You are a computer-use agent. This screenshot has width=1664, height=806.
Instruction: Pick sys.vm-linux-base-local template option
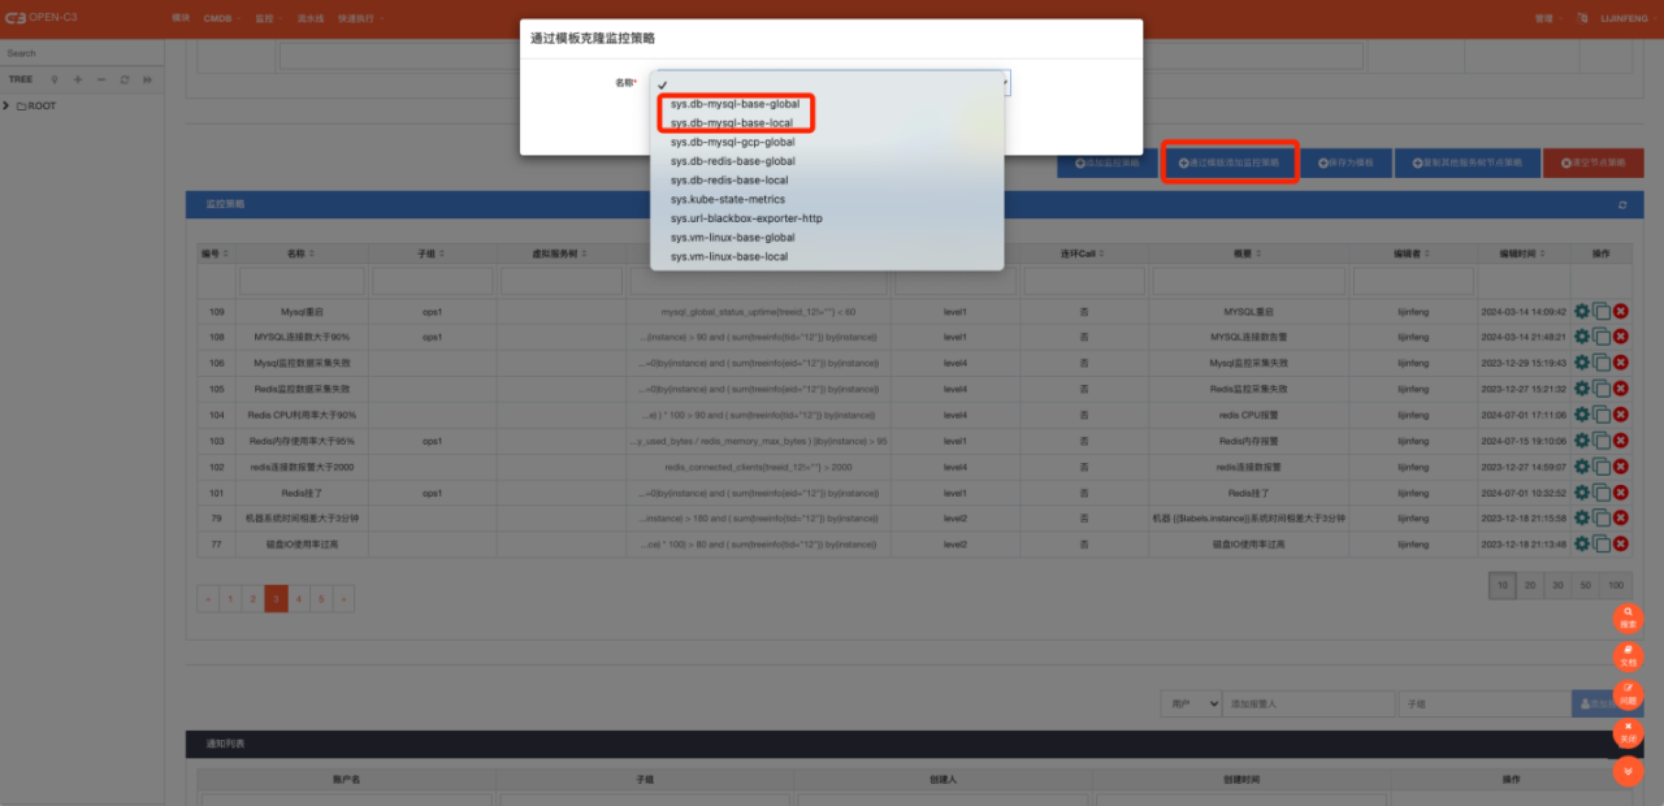[729, 257]
